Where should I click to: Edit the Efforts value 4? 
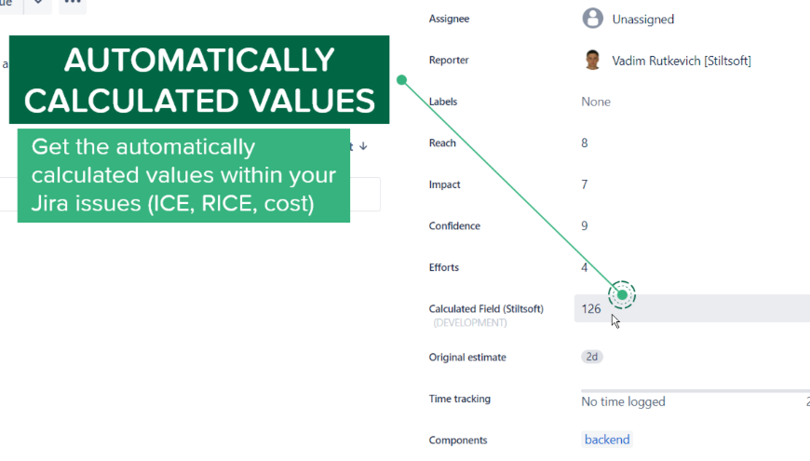[x=585, y=267]
